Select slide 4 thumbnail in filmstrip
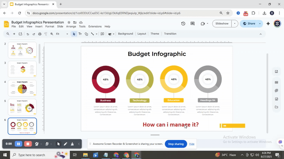Screen dimensions: 284x159 click(22, 88)
